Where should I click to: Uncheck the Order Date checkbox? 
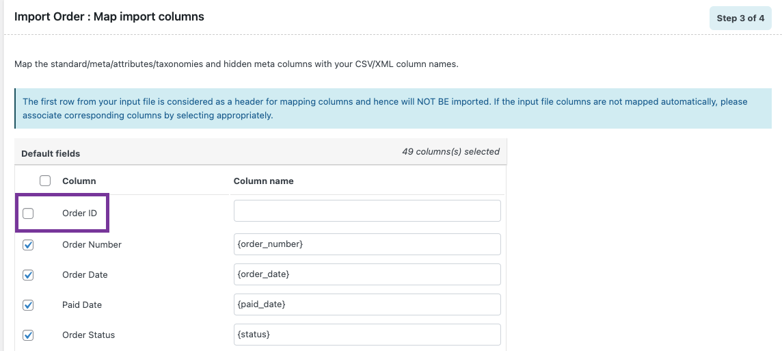point(28,274)
